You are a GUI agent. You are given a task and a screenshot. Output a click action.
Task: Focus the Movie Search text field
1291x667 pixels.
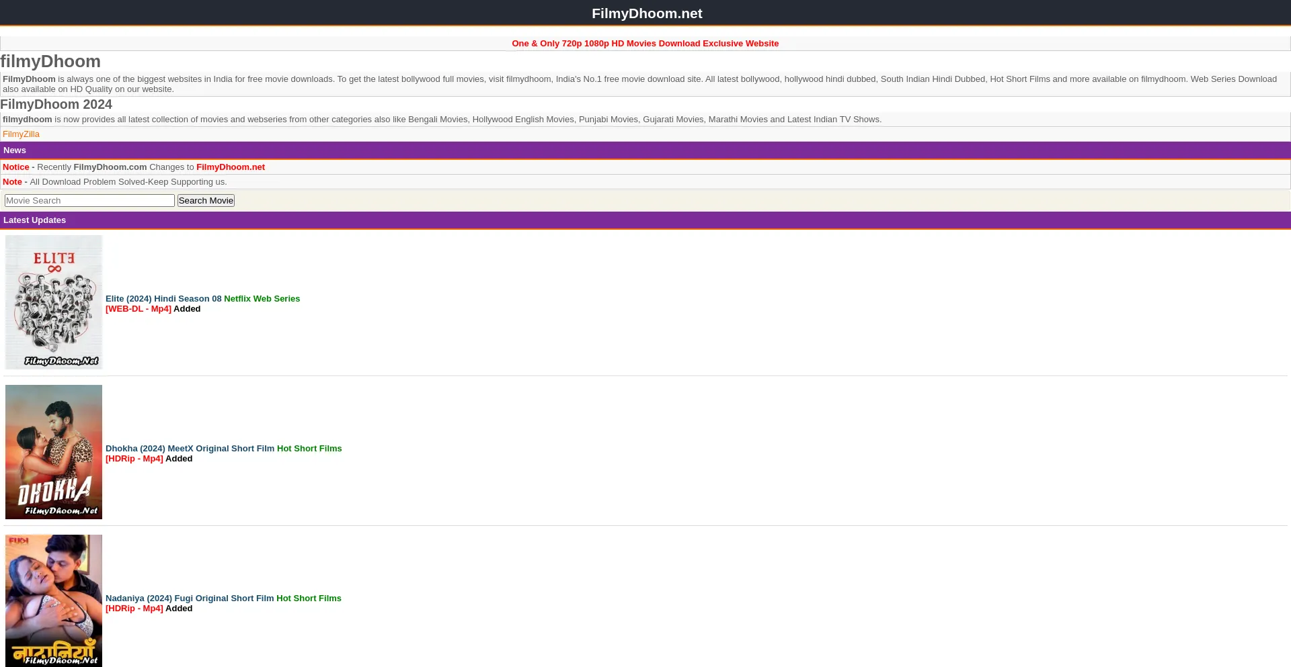coord(89,201)
